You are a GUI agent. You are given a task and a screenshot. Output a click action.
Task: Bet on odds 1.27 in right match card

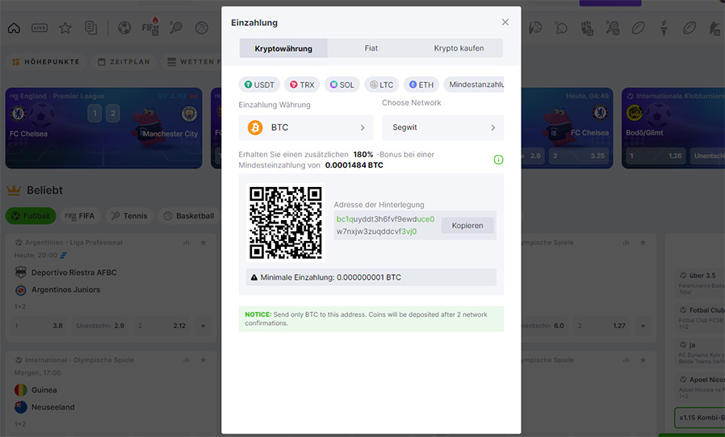point(601,326)
